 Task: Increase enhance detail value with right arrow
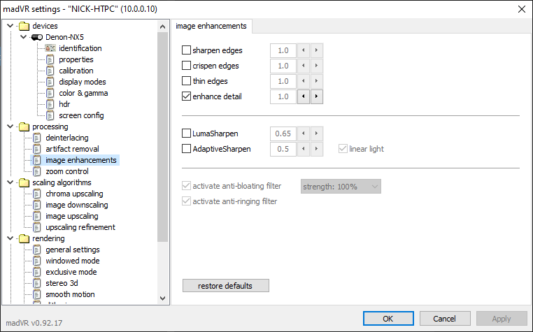coord(316,96)
